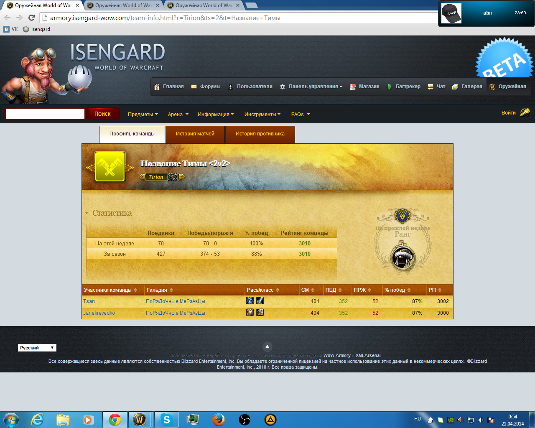Open the Арена dropdown menu
The image size is (535, 428).
tap(178, 114)
